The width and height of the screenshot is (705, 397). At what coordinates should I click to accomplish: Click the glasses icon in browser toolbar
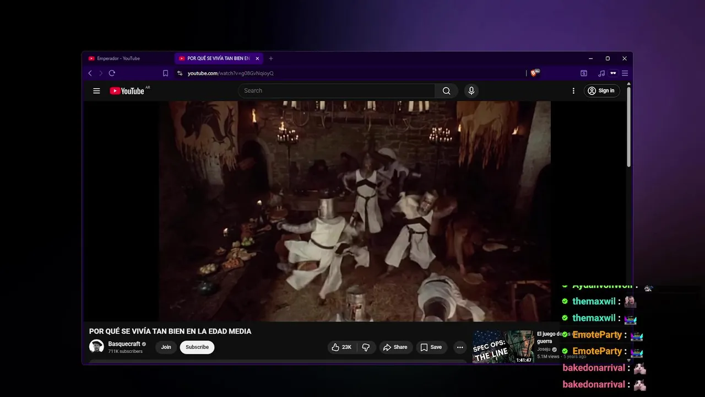click(x=613, y=73)
